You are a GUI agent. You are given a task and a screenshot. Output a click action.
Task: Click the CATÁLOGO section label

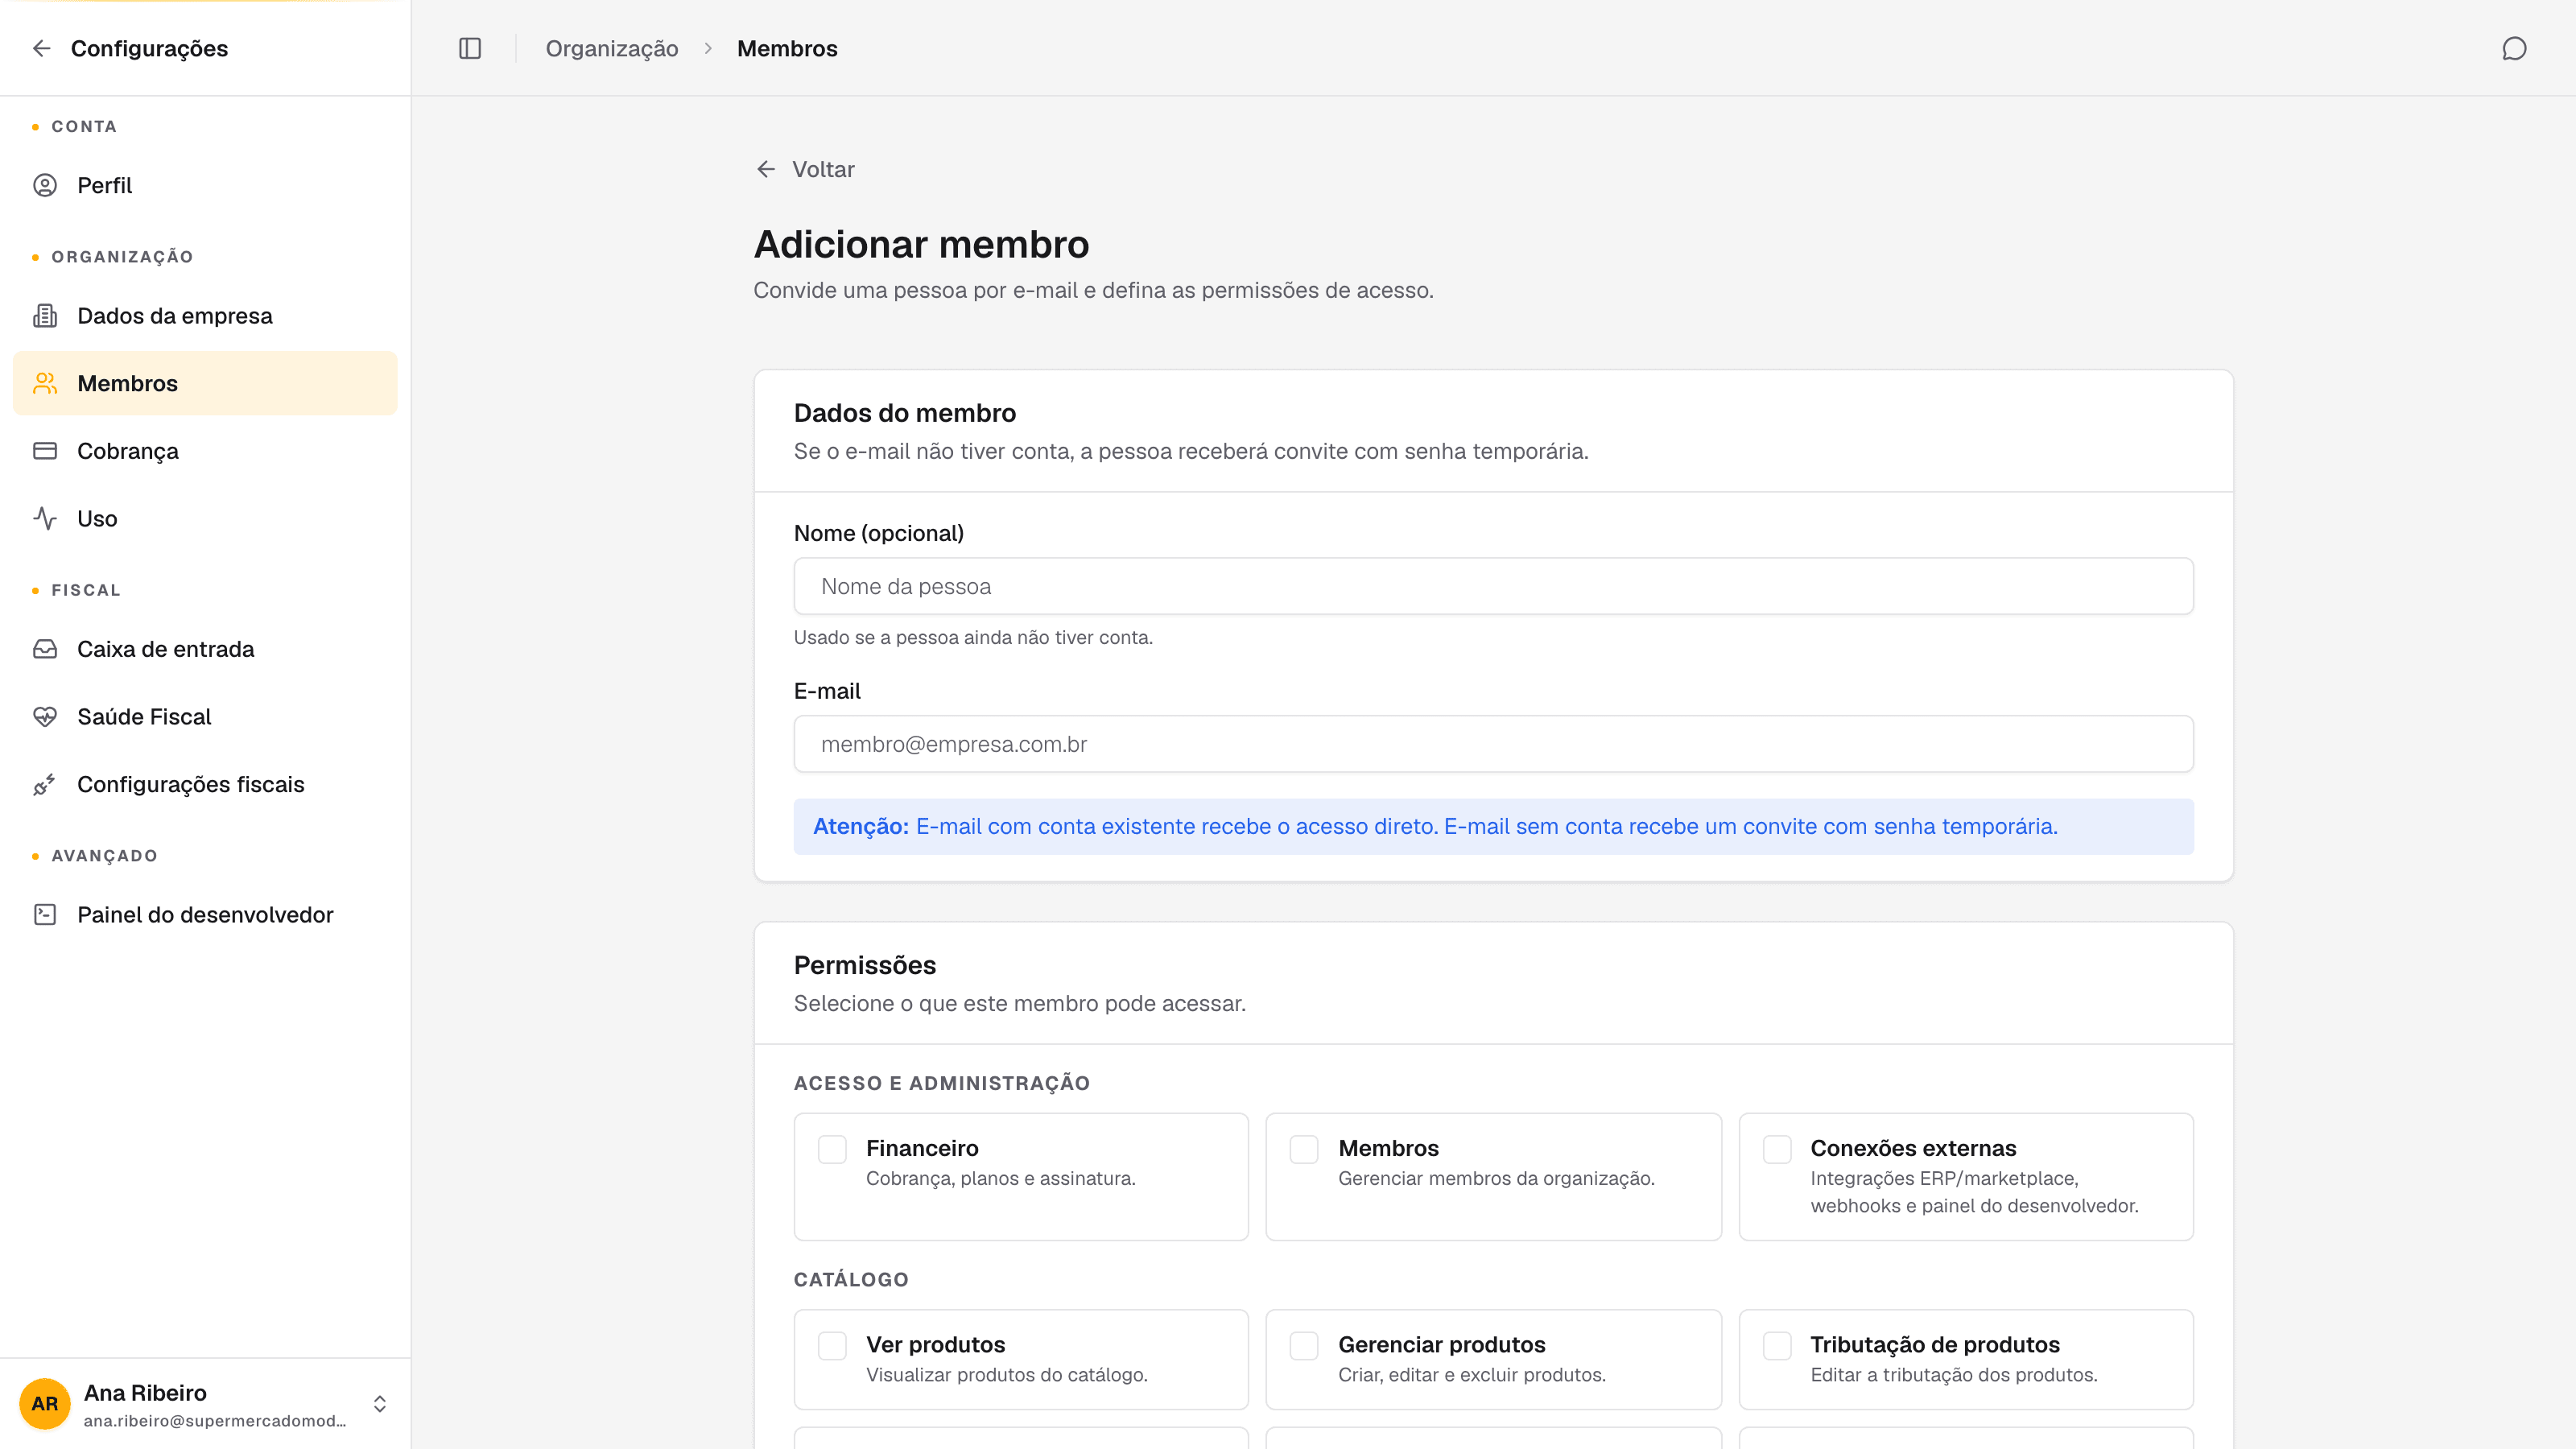tap(851, 1279)
